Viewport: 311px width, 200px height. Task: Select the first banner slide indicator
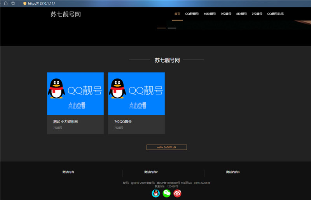(161, 28)
